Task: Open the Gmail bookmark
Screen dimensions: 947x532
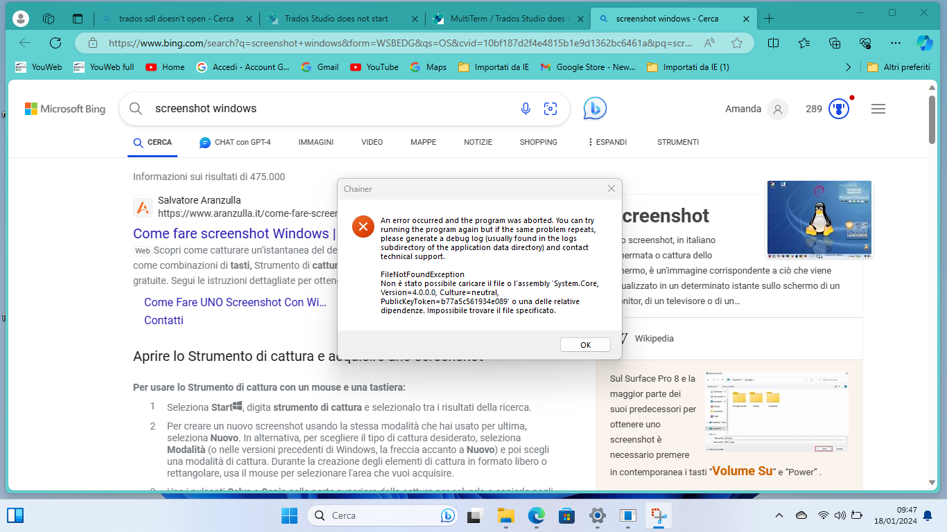Action: click(320, 67)
